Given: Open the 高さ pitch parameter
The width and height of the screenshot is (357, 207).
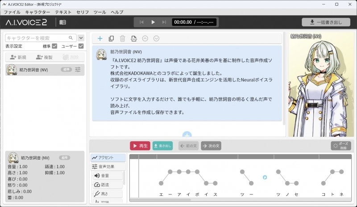Looking at the screenshot, I should pos(108,194).
